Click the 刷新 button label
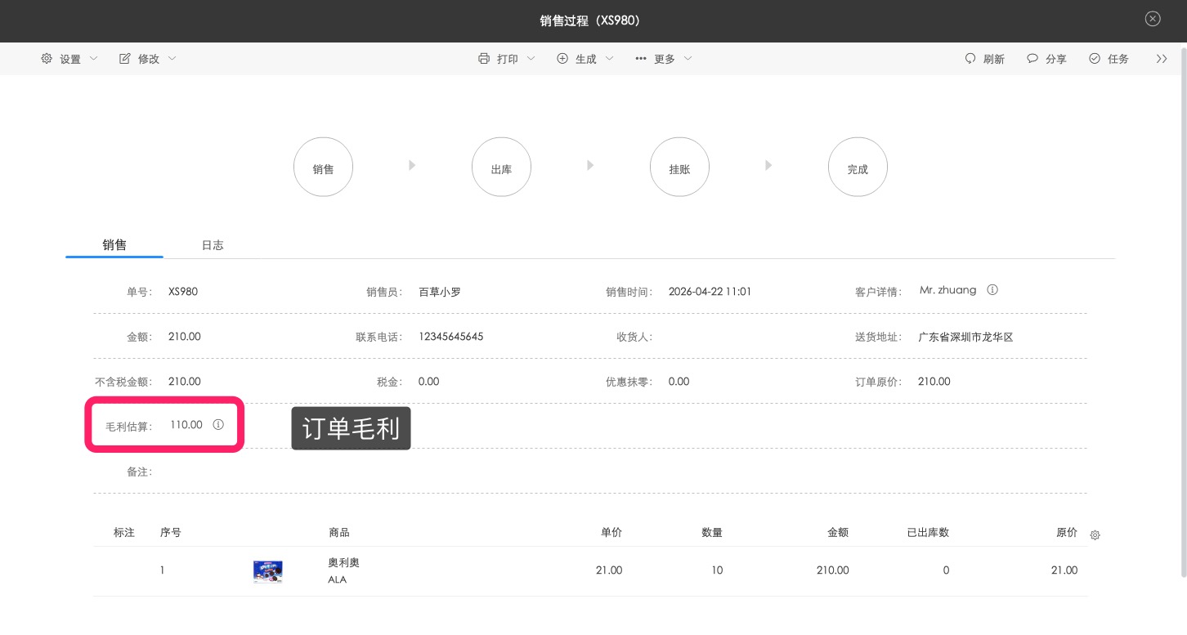 tap(994, 59)
